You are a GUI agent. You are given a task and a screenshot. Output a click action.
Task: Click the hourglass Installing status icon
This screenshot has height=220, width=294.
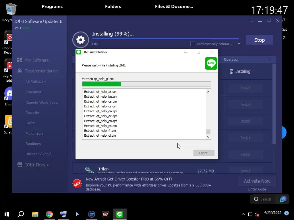231,71
